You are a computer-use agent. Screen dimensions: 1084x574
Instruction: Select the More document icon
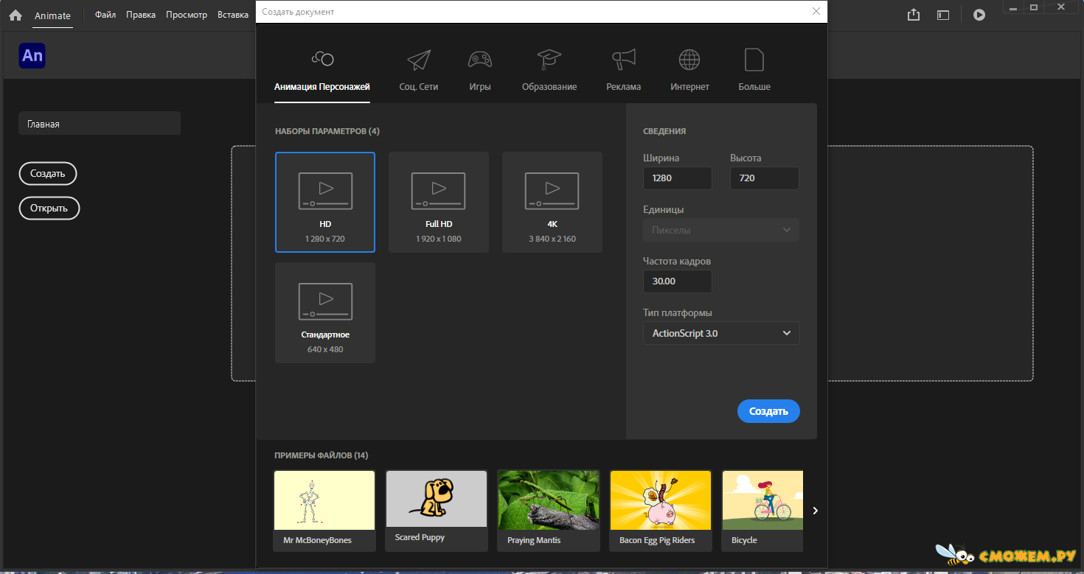[754, 60]
